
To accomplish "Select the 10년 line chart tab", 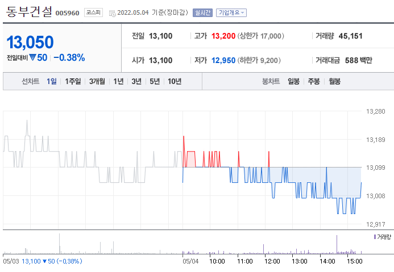I will [175, 81].
